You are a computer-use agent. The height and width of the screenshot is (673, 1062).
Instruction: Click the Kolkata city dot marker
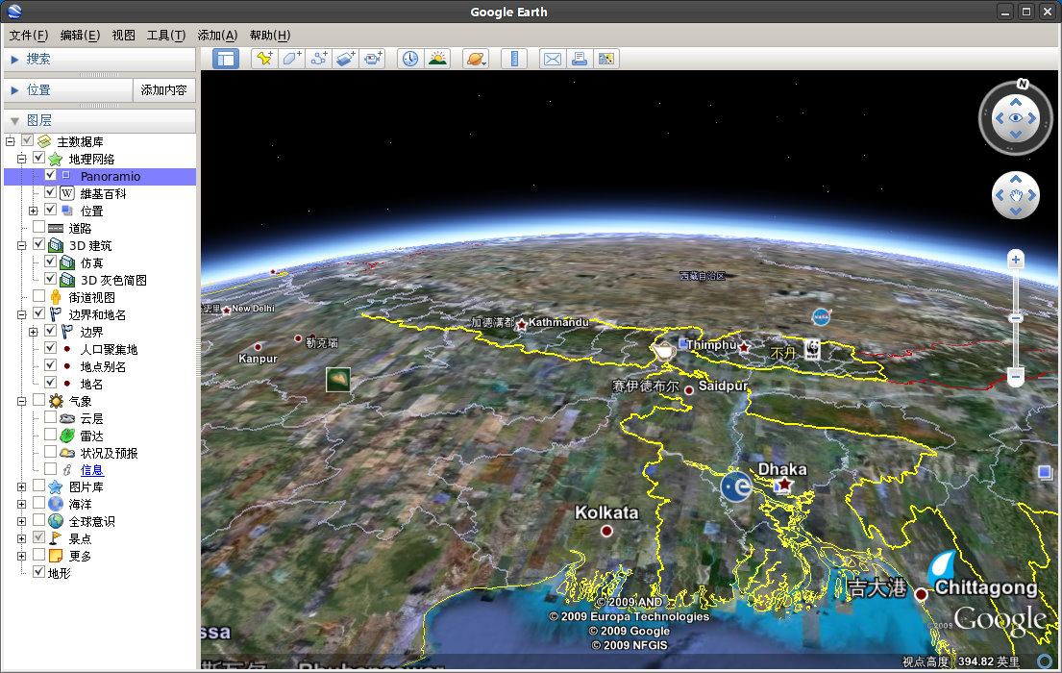(x=606, y=531)
